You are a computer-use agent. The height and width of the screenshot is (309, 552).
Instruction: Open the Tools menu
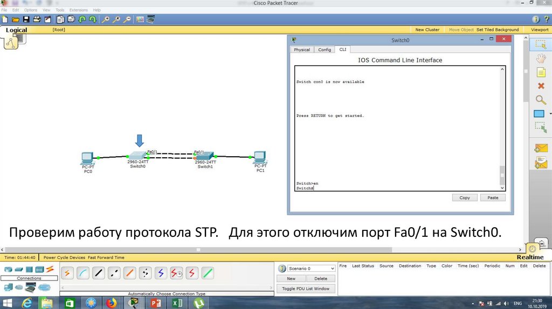[60, 10]
